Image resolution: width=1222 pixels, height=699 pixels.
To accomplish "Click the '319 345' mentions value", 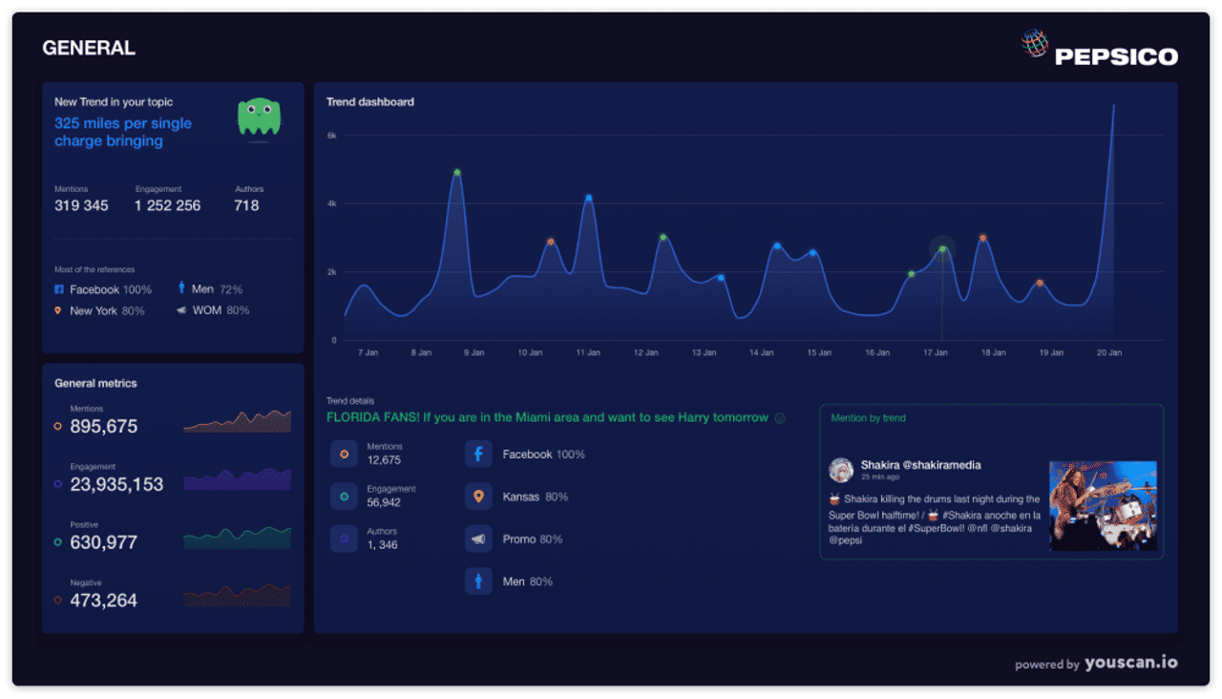I will pyautogui.click(x=81, y=205).
